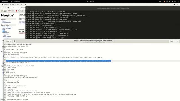Open the Gmail bookmark
Viewport: 180px width, 101px height.
11,11
